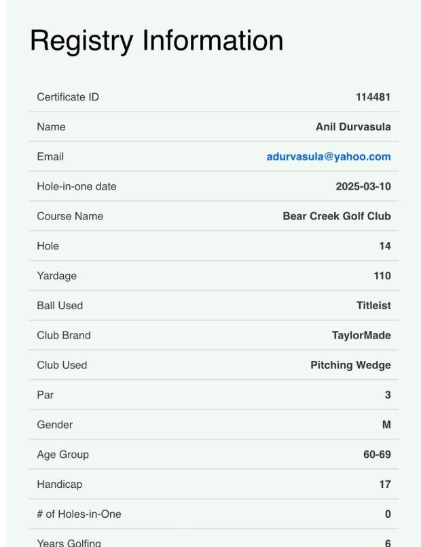Click the TaylorMade club brand value

click(x=361, y=335)
